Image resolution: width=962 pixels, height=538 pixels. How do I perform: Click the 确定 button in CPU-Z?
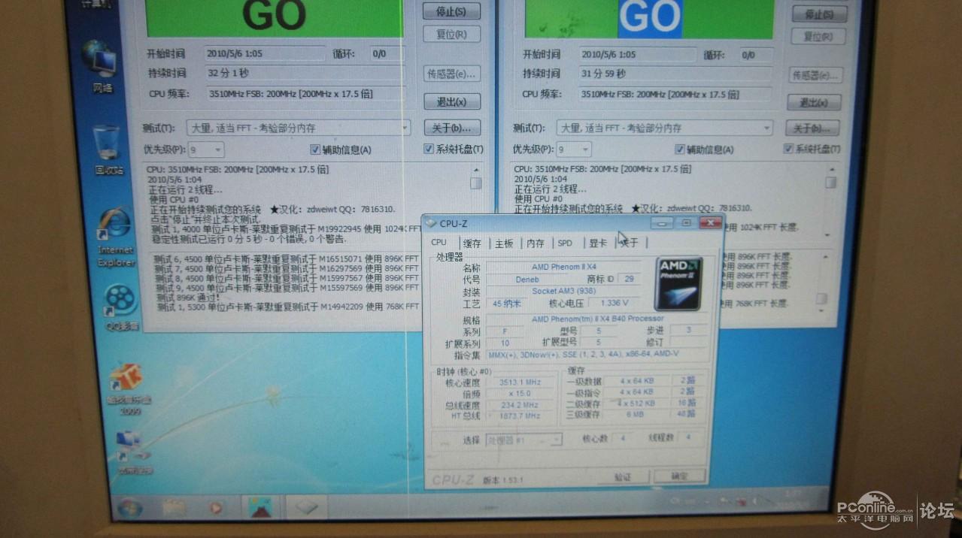coord(678,476)
